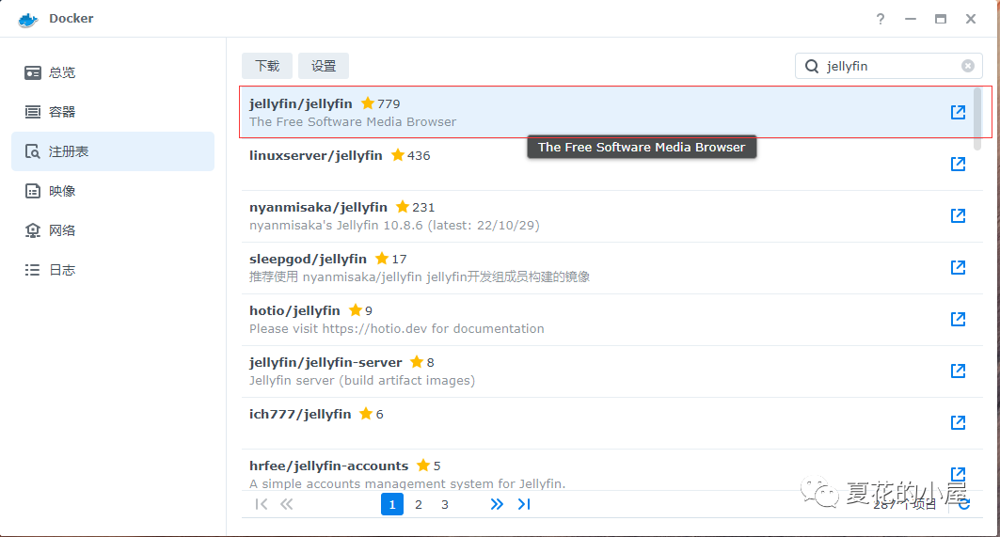Click the 下载 download button

point(267,66)
